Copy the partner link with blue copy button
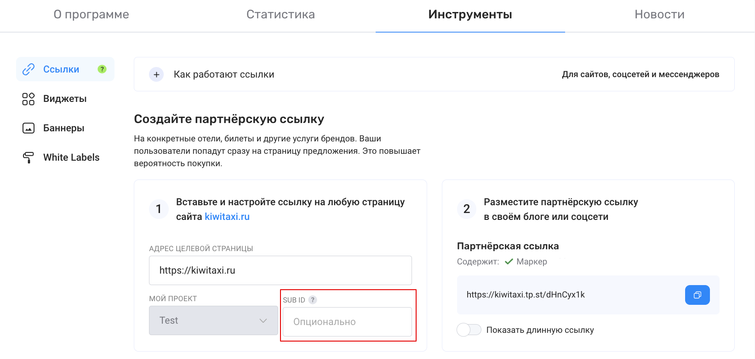This screenshot has height=359, width=755. coord(697,295)
